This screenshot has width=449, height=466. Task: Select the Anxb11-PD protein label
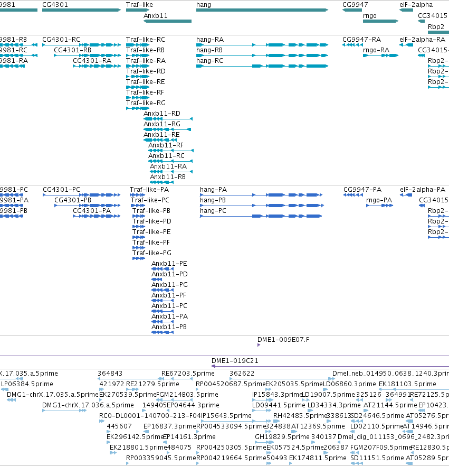click(169, 274)
